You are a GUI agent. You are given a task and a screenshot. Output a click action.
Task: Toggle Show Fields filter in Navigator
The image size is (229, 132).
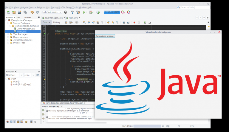point(11,122)
